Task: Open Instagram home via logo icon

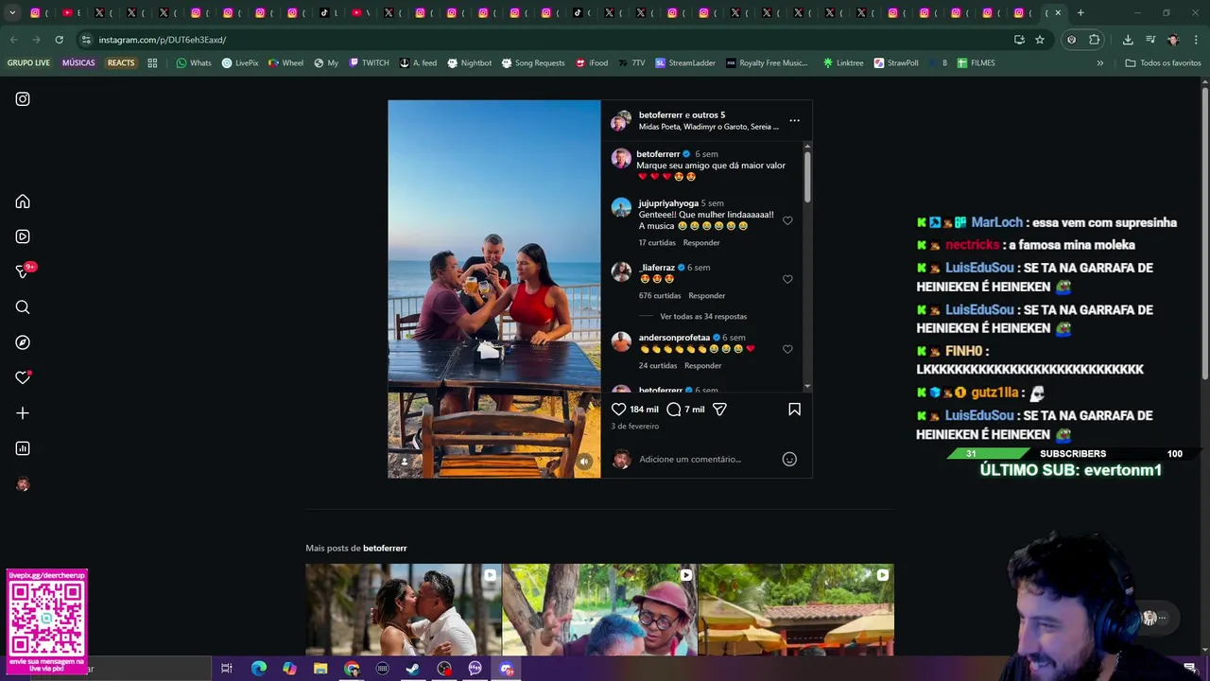Action: tap(23, 99)
